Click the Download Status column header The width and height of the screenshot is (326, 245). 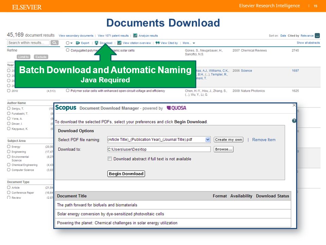(272, 196)
